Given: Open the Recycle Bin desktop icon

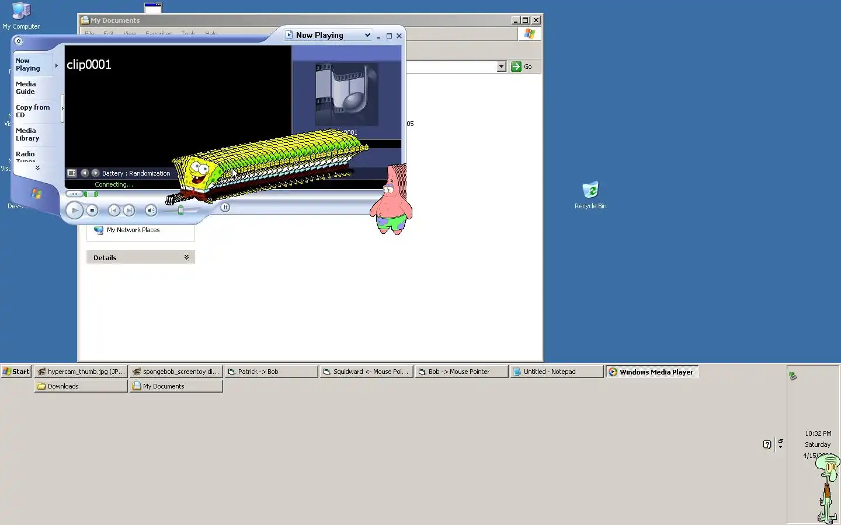Looking at the screenshot, I should tap(590, 195).
